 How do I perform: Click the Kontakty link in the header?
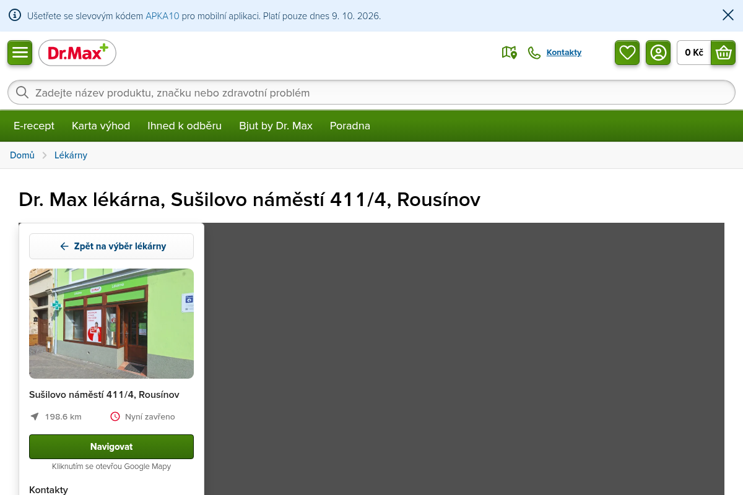point(564,53)
